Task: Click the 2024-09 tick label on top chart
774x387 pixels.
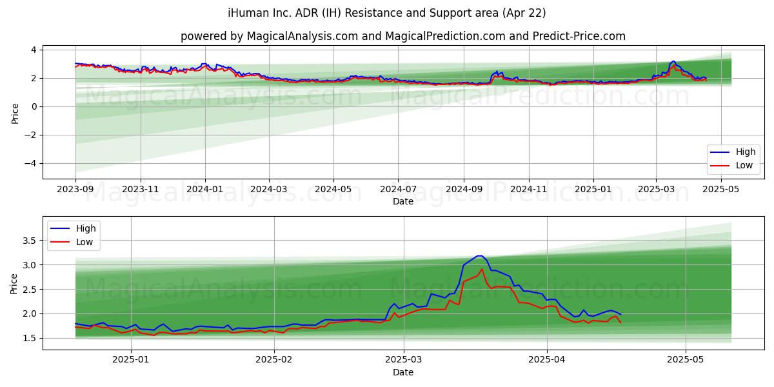Action: tap(464, 190)
